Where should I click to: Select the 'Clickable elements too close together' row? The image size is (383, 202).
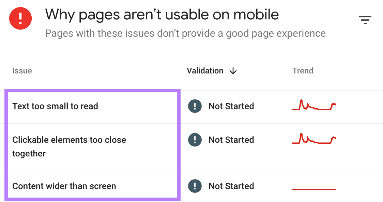[x=69, y=146]
